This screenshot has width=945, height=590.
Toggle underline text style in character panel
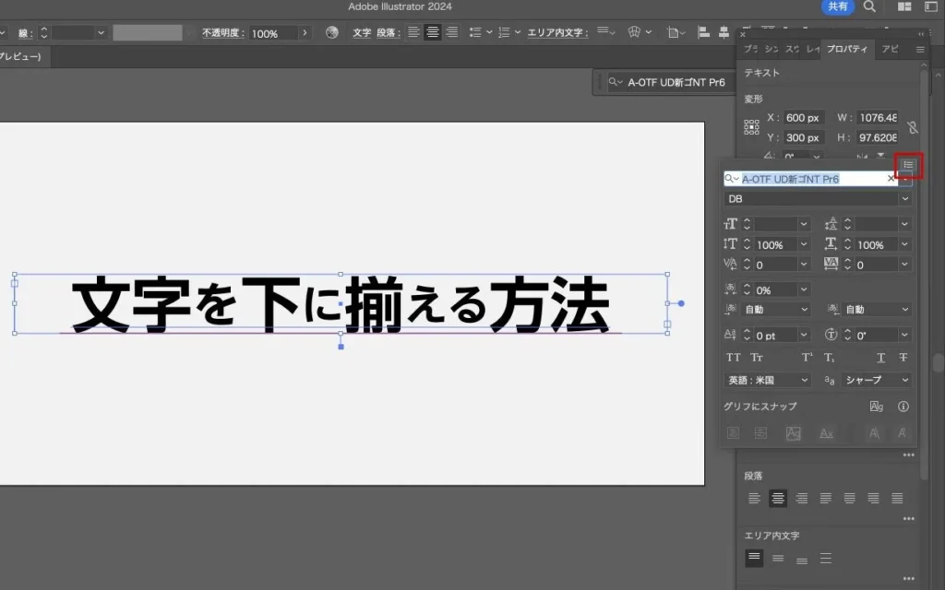(x=880, y=358)
